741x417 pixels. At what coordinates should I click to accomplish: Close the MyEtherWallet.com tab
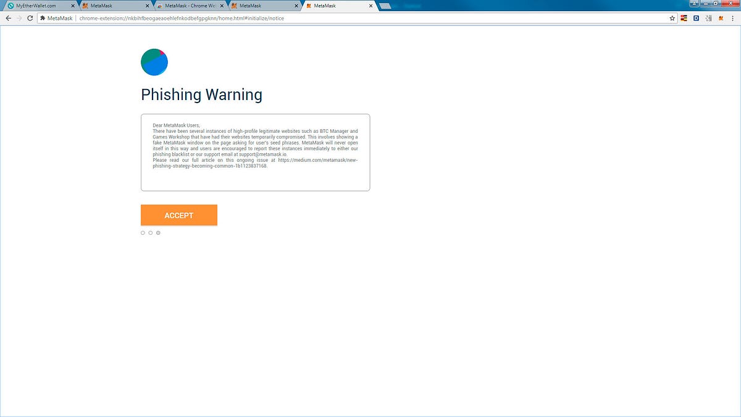[x=73, y=6]
